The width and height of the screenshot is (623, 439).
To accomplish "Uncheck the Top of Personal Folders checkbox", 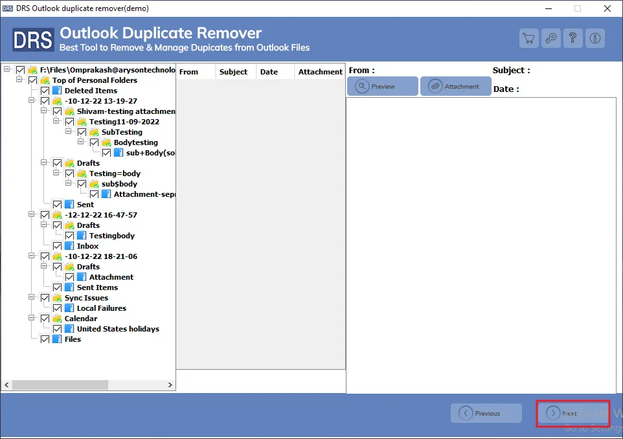I will pyautogui.click(x=32, y=80).
